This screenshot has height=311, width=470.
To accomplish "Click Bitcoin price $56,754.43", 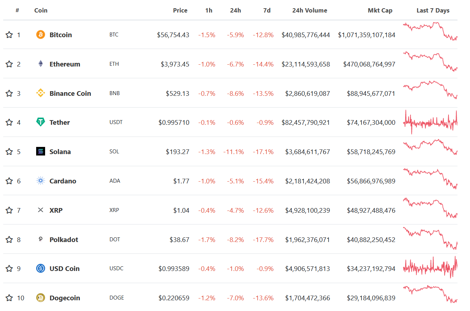I will pos(173,35).
